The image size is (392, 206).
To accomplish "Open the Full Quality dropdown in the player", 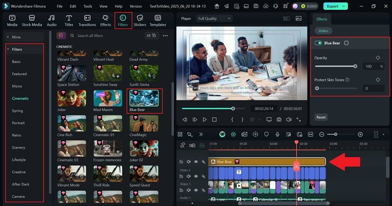I will (214, 19).
